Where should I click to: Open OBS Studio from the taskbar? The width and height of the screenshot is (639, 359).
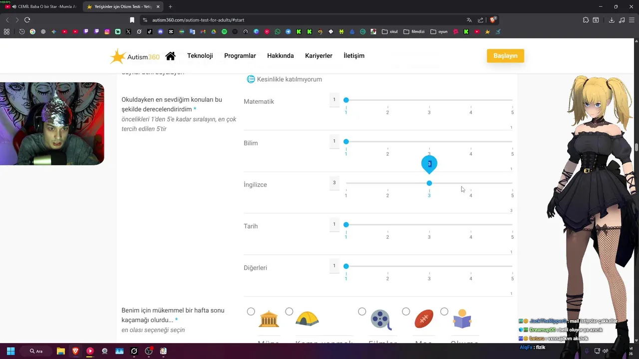click(149, 351)
